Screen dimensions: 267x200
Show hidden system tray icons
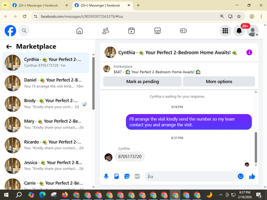(221, 195)
